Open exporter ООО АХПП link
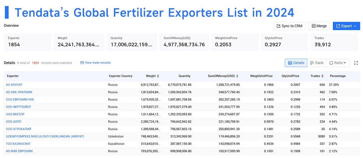This screenshot has width=363, height=158. [14, 121]
